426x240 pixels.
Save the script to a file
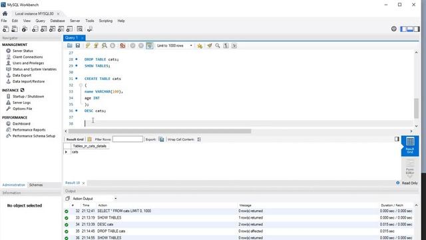tap(78, 46)
